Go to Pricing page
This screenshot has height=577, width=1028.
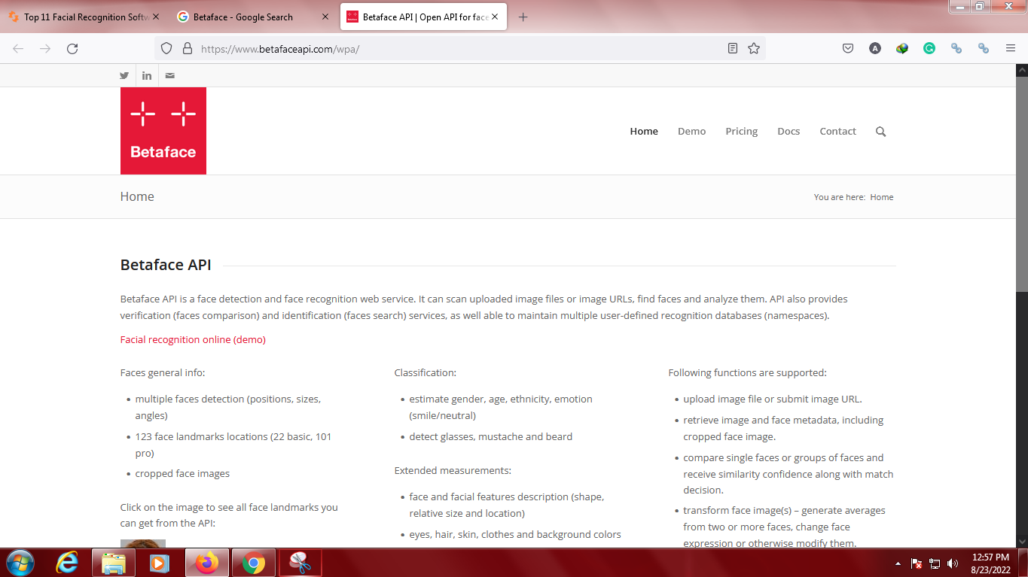click(x=742, y=131)
